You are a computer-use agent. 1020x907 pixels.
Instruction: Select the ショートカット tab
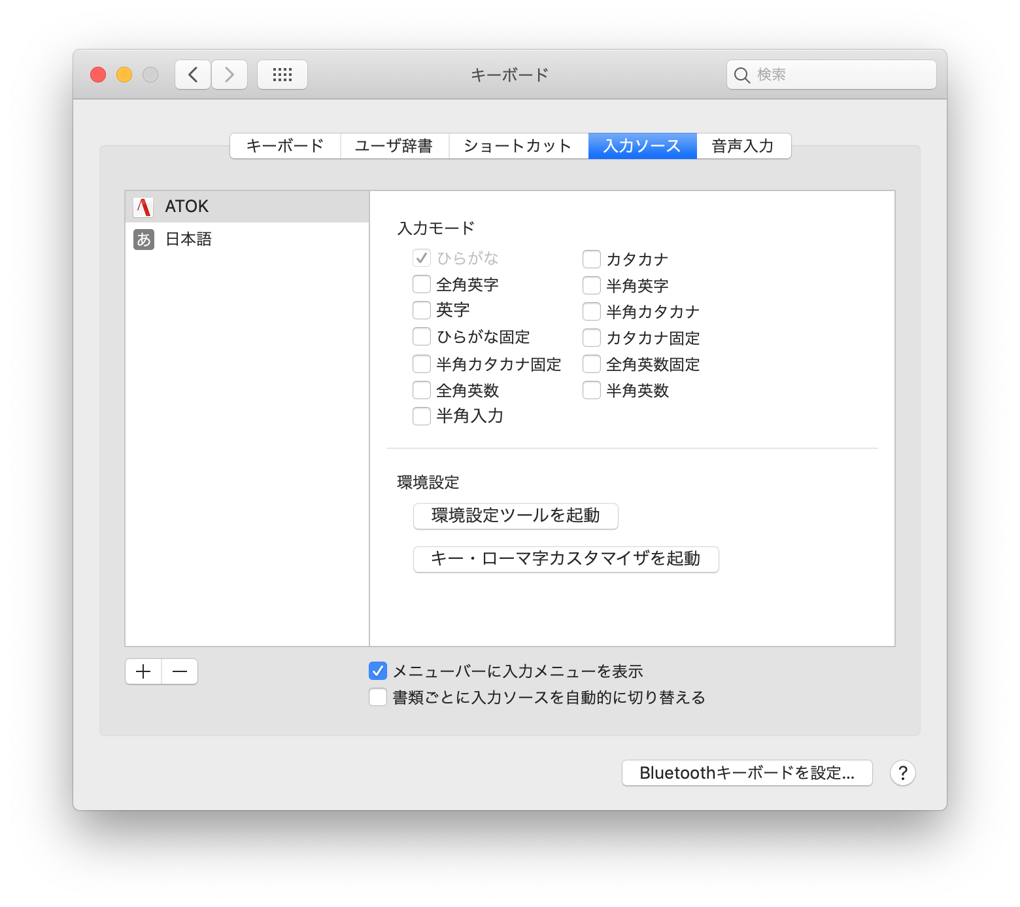[x=518, y=146]
